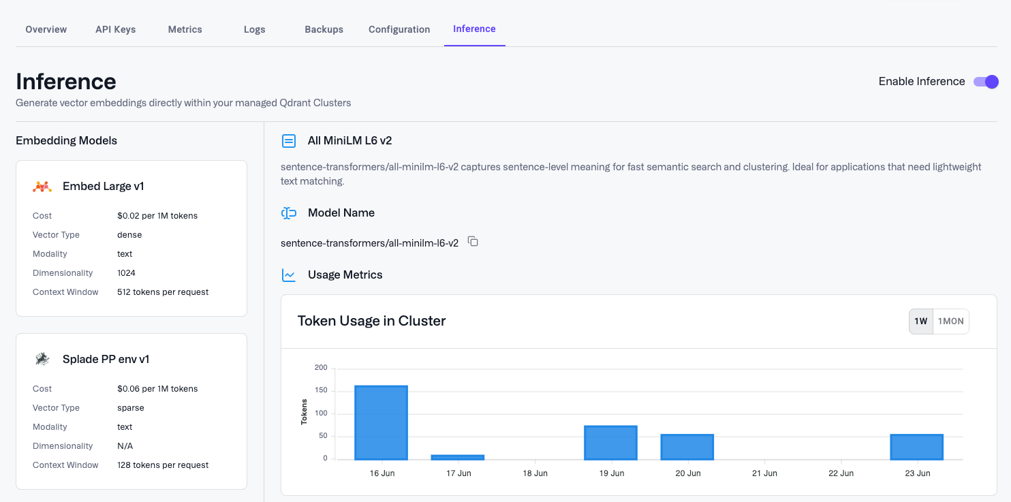Select the Embed Large v1 model icon
This screenshot has height=502, width=1011.
point(42,185)
